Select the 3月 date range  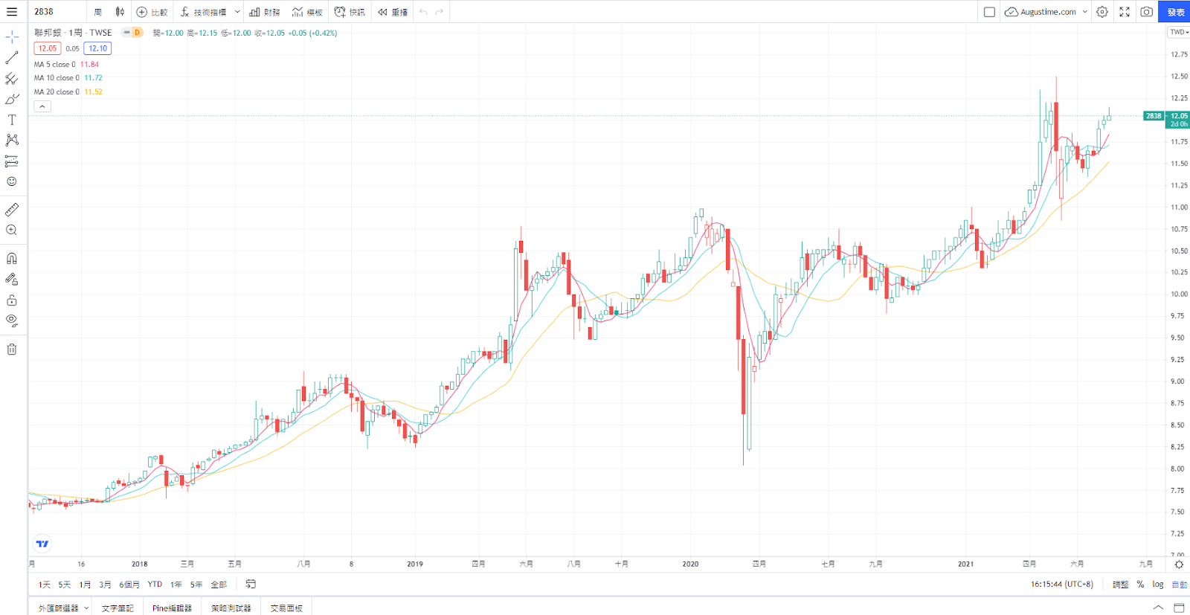click(105, 585)
